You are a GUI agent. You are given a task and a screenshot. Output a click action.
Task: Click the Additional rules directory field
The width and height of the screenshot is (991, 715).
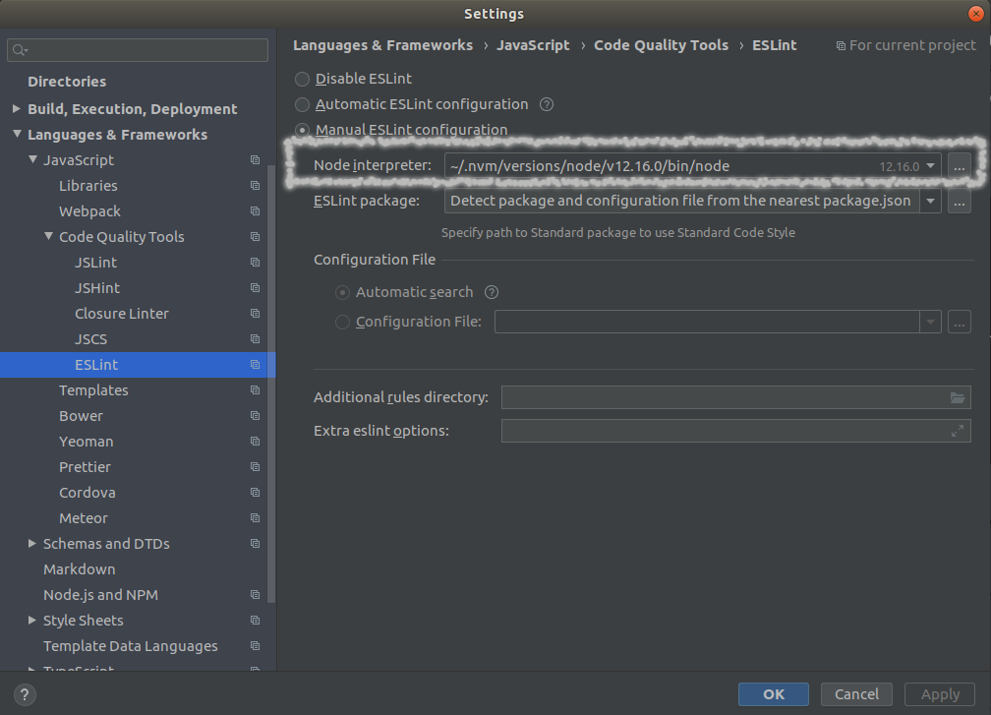(x=735, y=397)
